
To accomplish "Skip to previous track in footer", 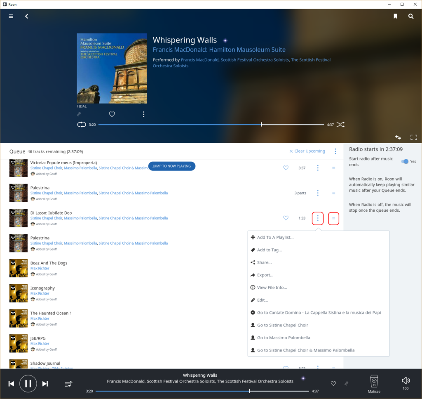I will pos(11,384).
